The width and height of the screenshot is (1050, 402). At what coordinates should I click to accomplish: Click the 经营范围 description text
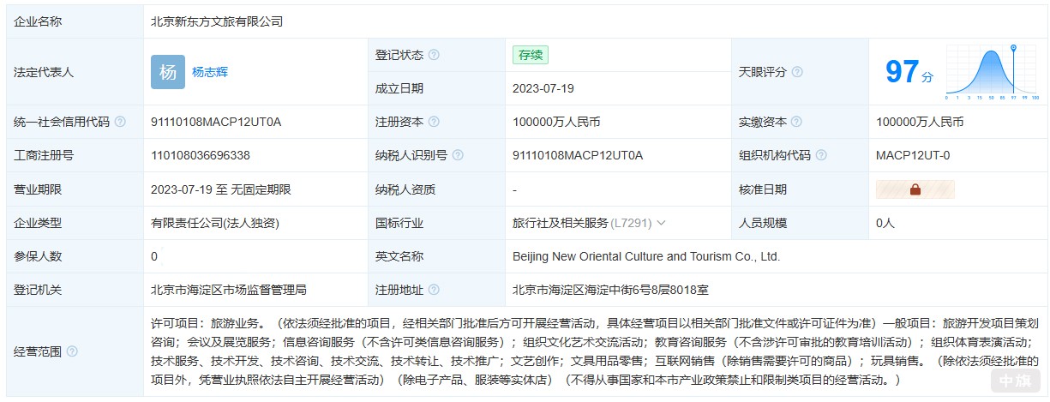595,351
